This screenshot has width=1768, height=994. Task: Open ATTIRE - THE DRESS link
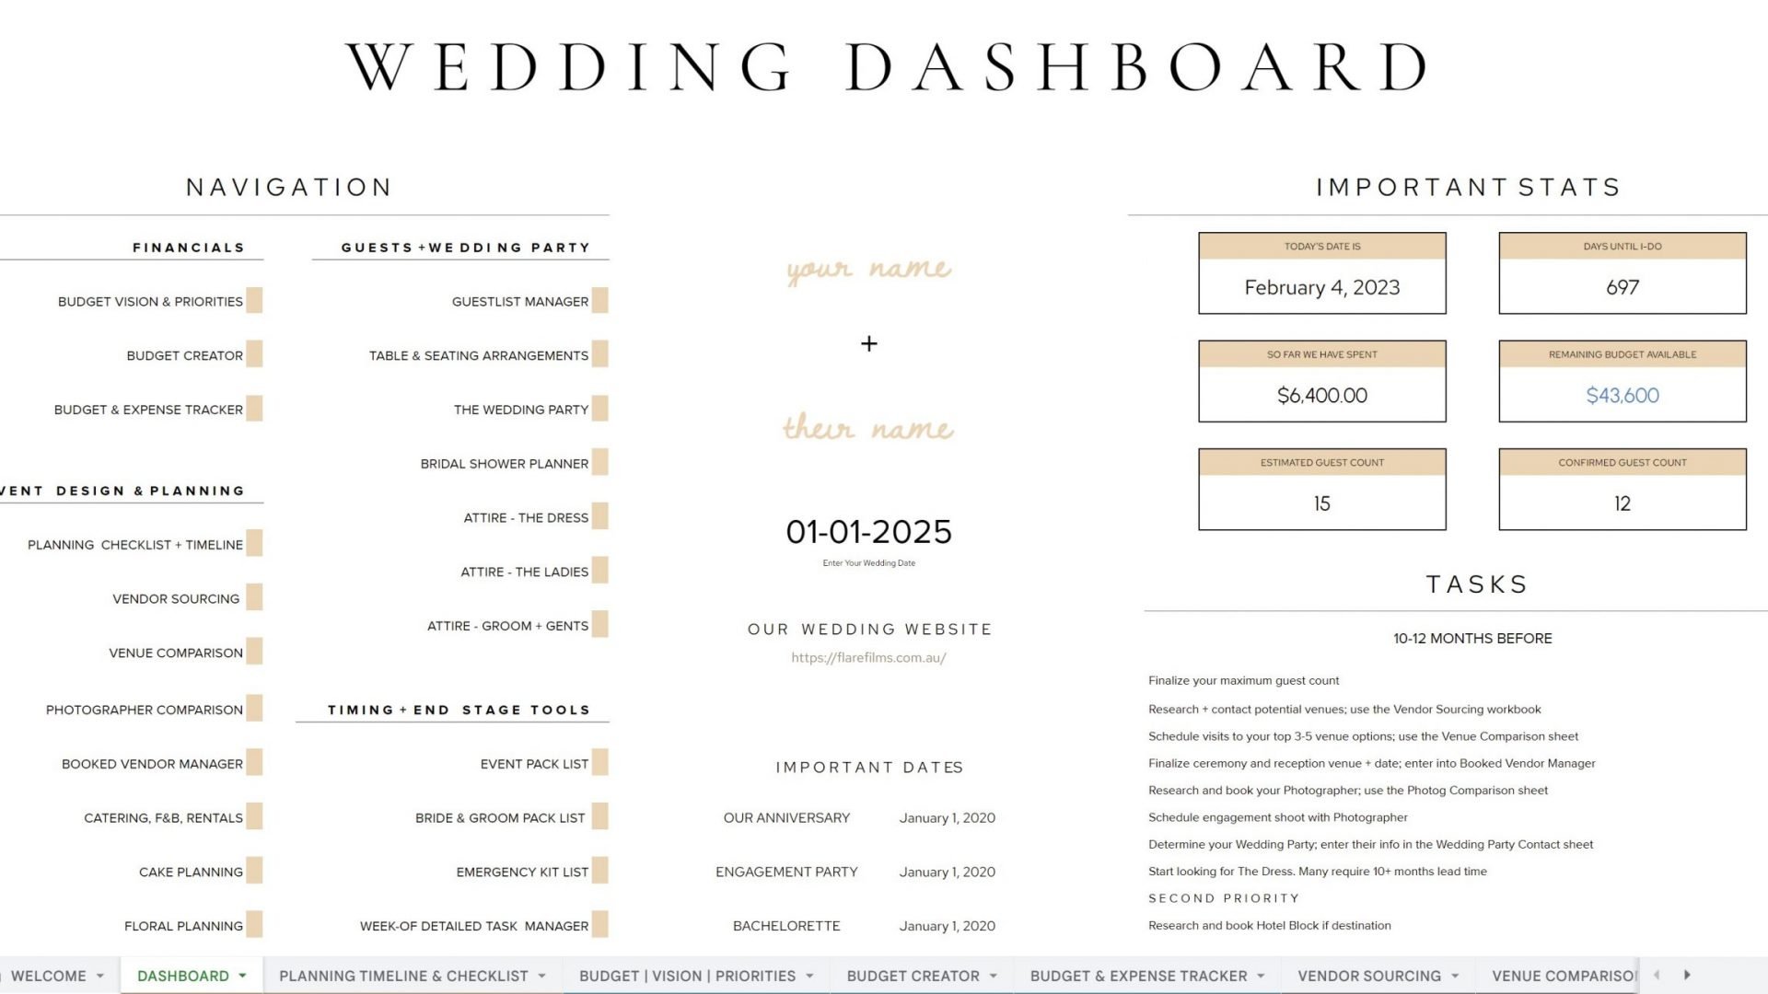pyautogui.click(x=526, y=518)
